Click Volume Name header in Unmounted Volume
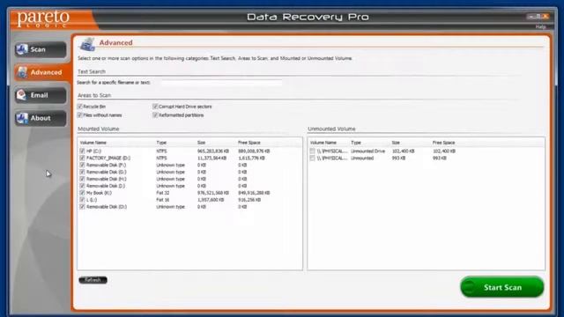Viewport: 564px width, 317px height. (x=323, y=143)
